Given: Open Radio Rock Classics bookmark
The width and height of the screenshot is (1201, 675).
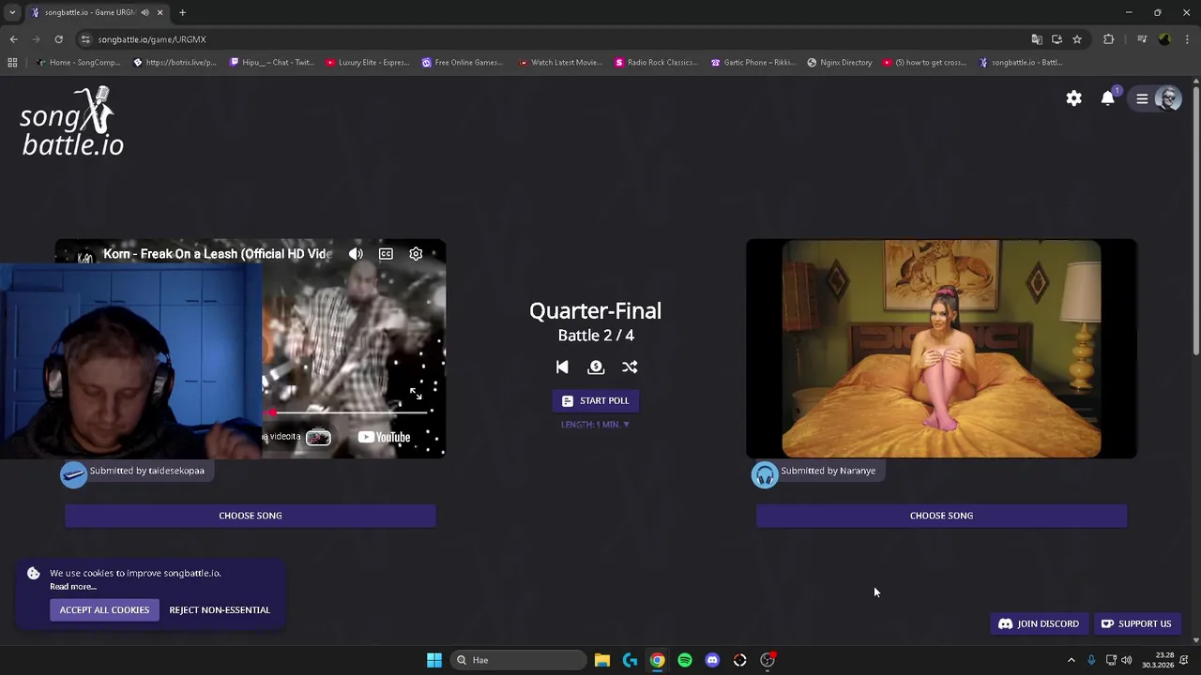Looking at the screenshot, I should point(656,63).
